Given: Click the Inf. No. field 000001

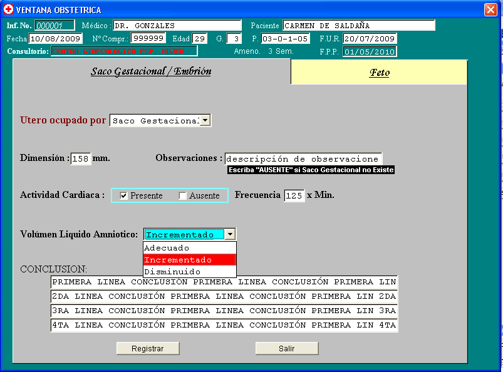Looking at the screenshot, I should [x=54, y=25].
